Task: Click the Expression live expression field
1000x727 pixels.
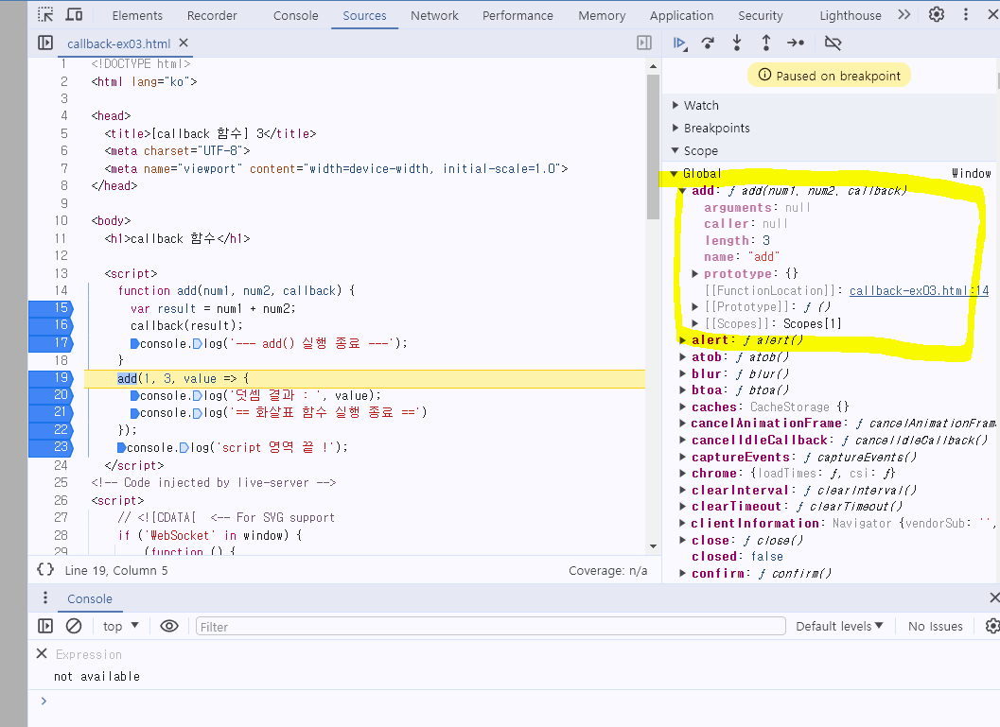Action: coord(89,654)
